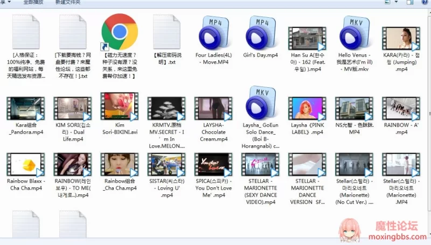
Task: Toggle the preview pane icon in toolbar
Action: coord(410,2)
